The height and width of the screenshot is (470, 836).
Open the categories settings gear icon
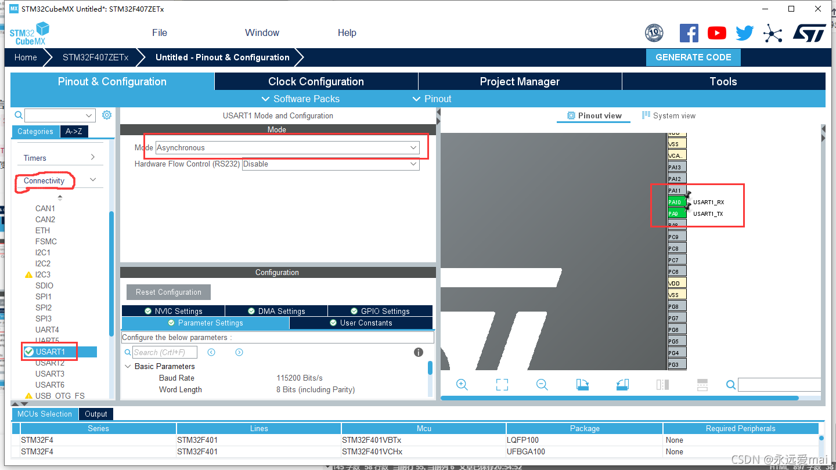click(107, 115)
